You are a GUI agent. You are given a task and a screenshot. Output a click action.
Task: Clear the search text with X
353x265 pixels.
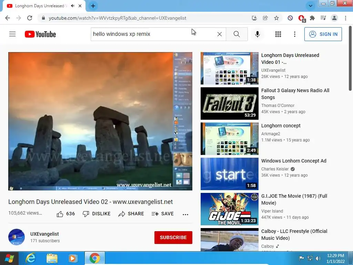220,34
